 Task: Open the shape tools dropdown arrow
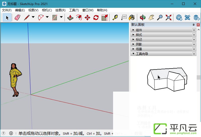61,17
